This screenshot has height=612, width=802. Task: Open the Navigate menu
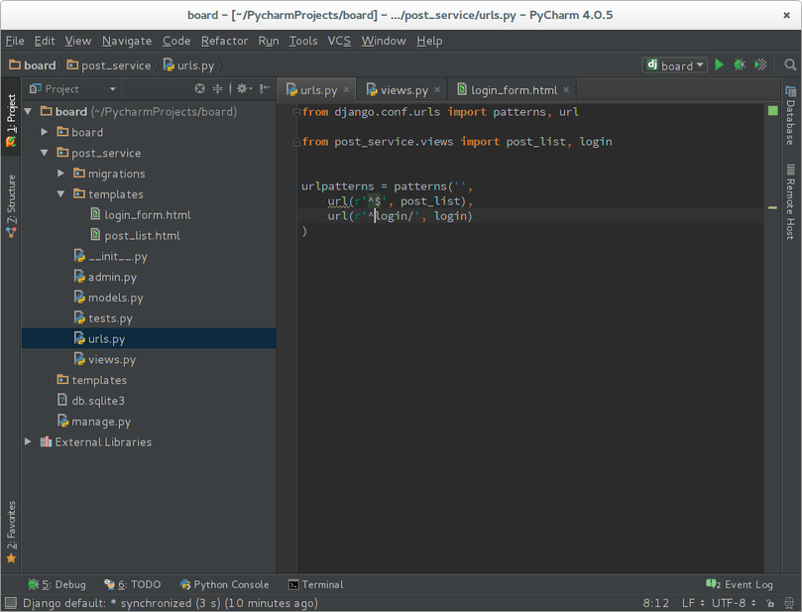(127, 41)
